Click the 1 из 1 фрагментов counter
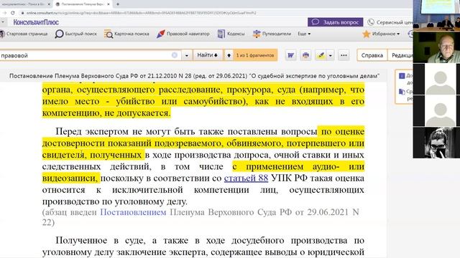 tap(255, 55)
